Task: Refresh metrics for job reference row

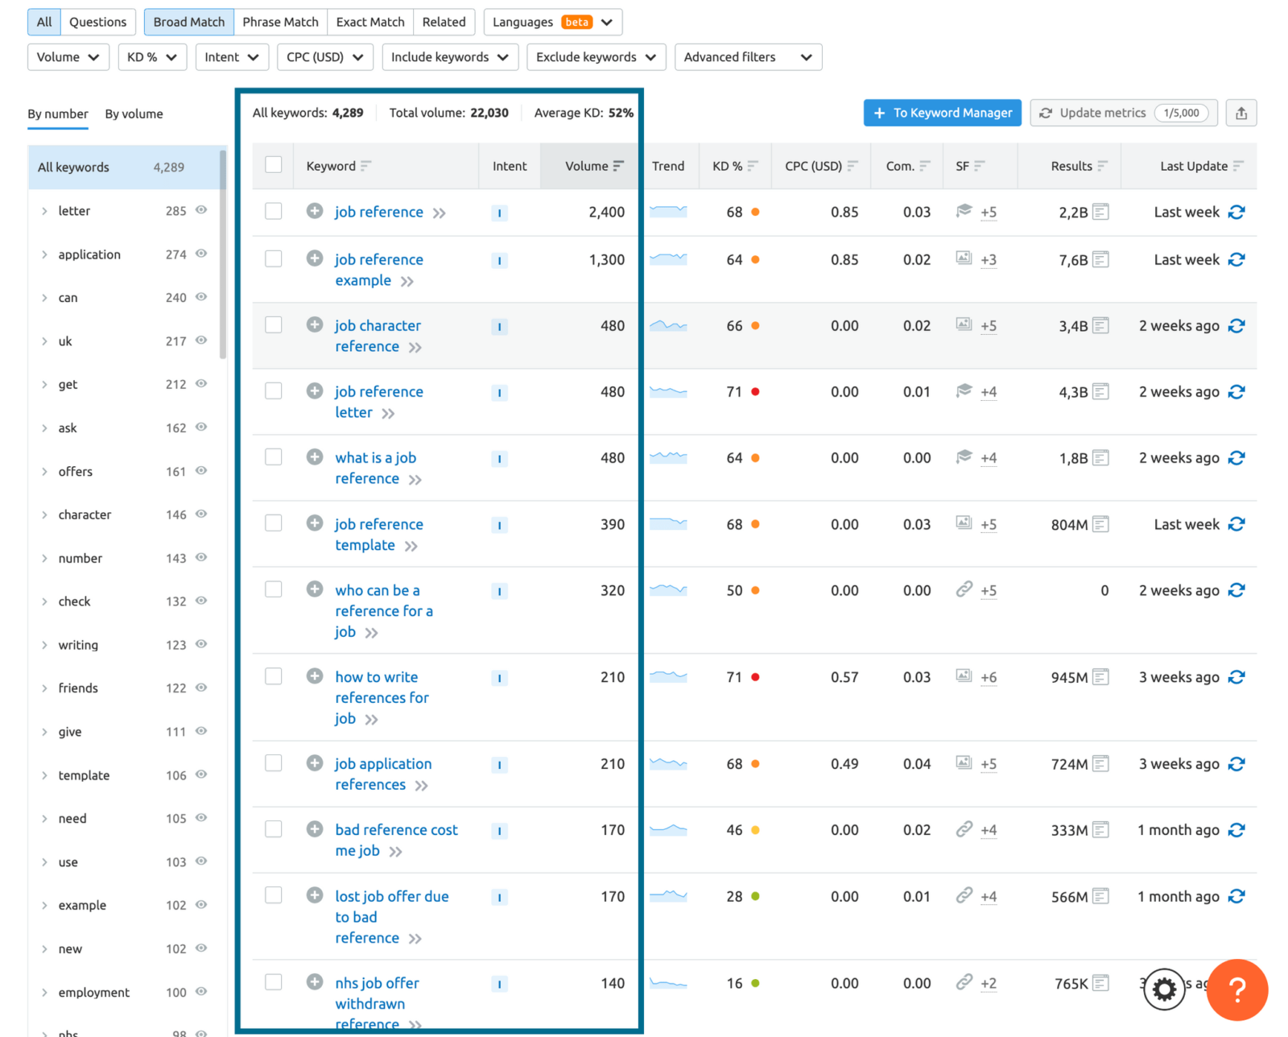Action: coord(1236,213)
